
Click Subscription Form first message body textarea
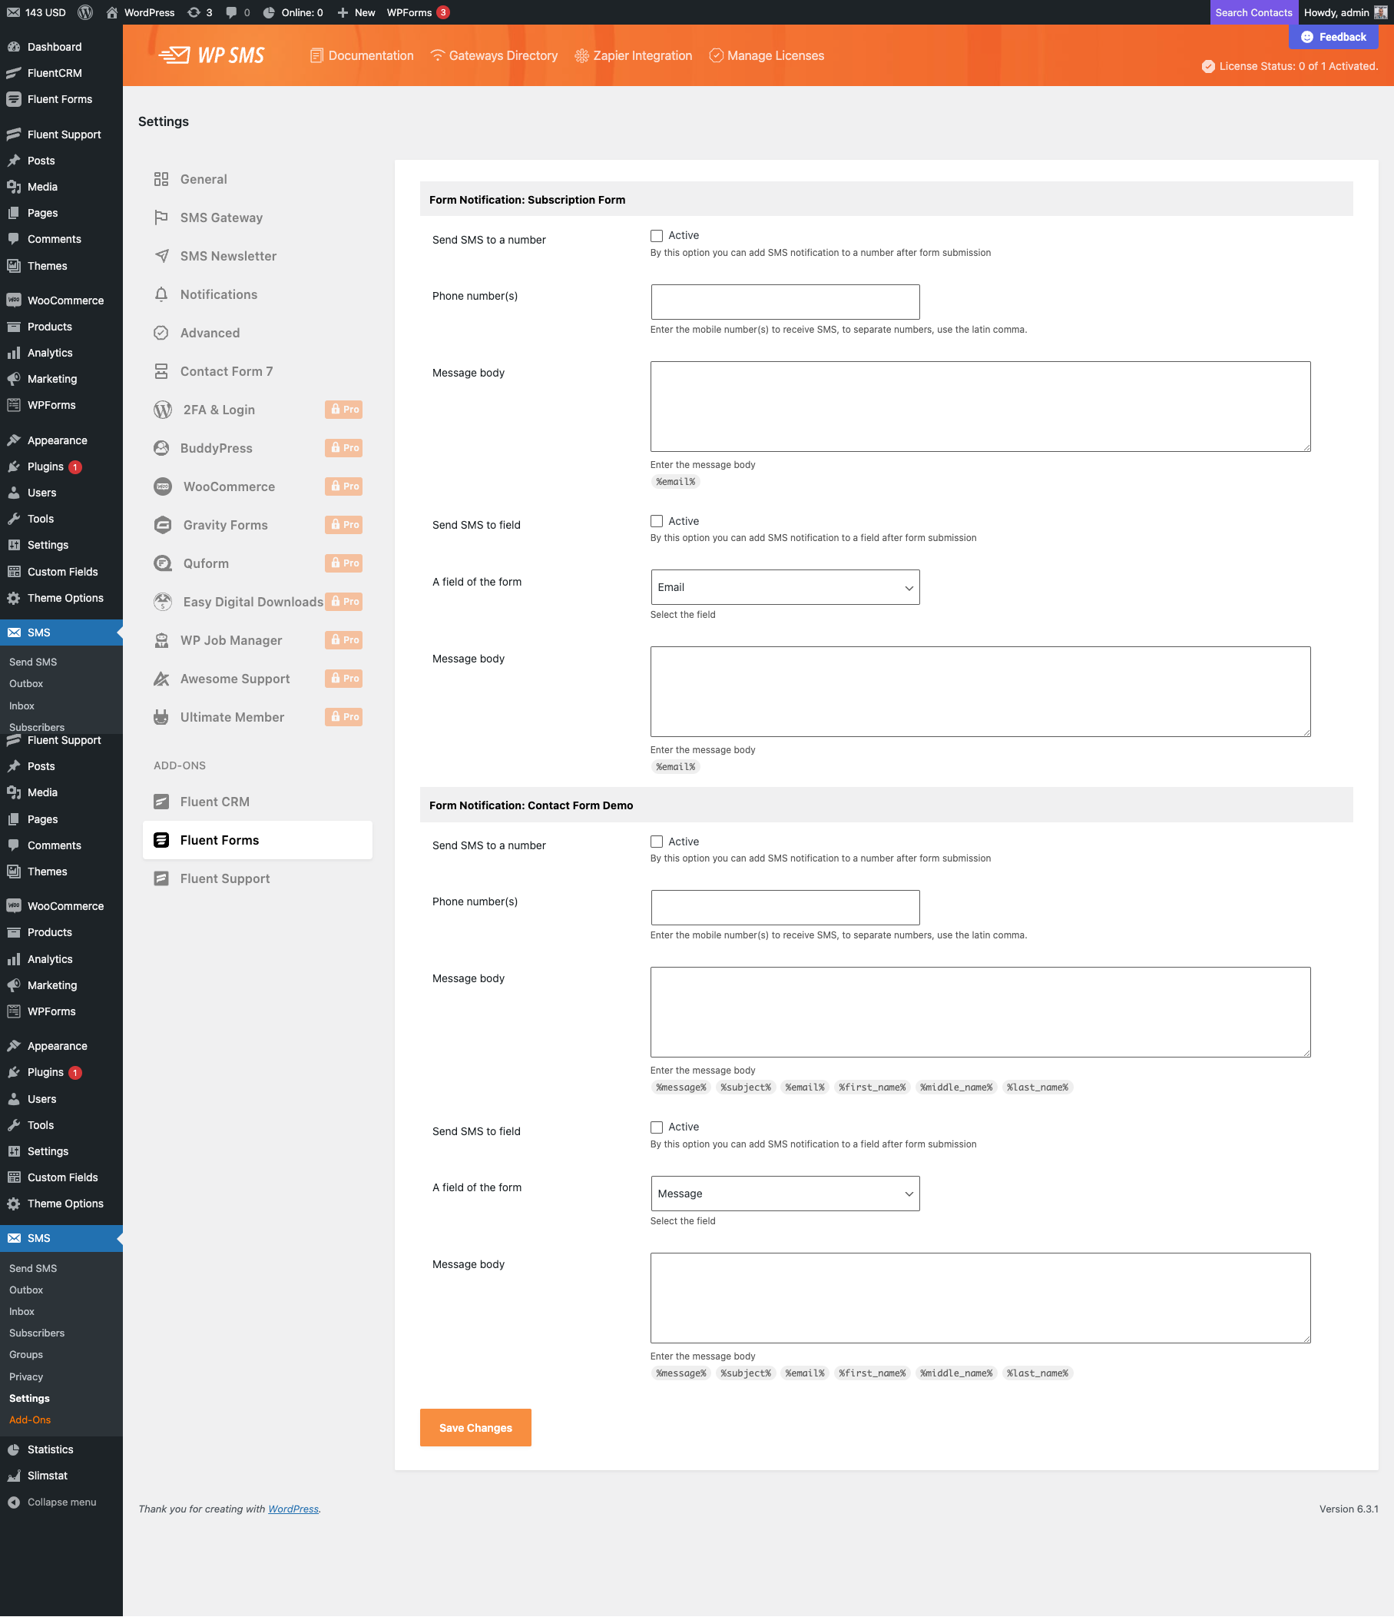pyautogui.click(x=981, y=407)
